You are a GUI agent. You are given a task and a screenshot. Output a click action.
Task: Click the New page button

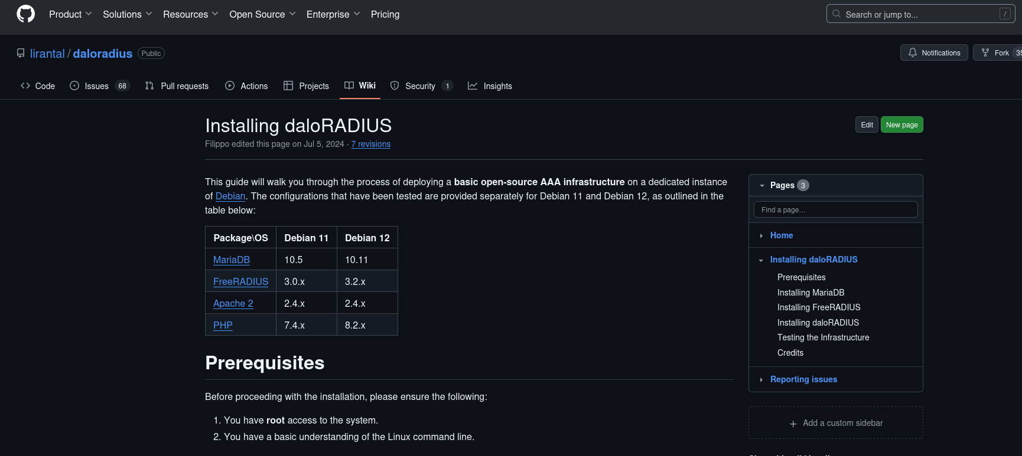[x=901, y=124]
